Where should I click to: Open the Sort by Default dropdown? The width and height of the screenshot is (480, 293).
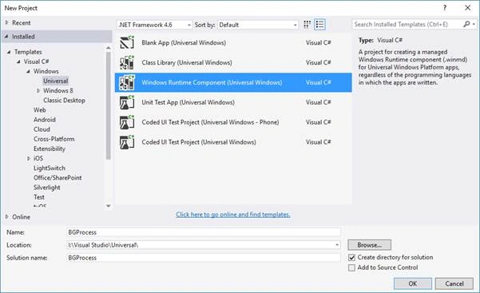258,25
